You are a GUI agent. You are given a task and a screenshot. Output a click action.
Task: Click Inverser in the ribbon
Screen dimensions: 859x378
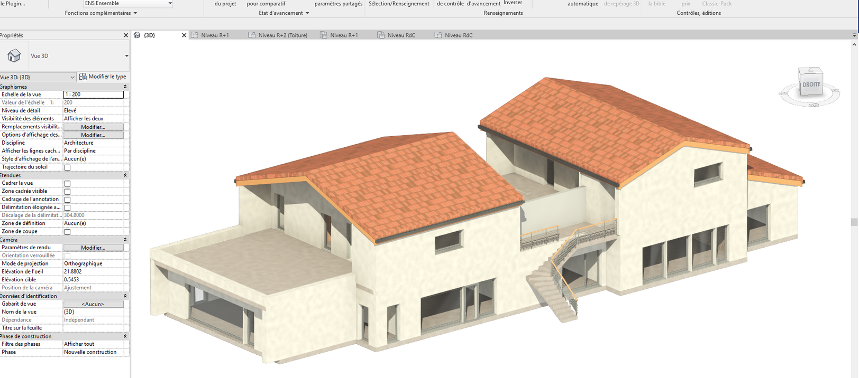[513, 3]
